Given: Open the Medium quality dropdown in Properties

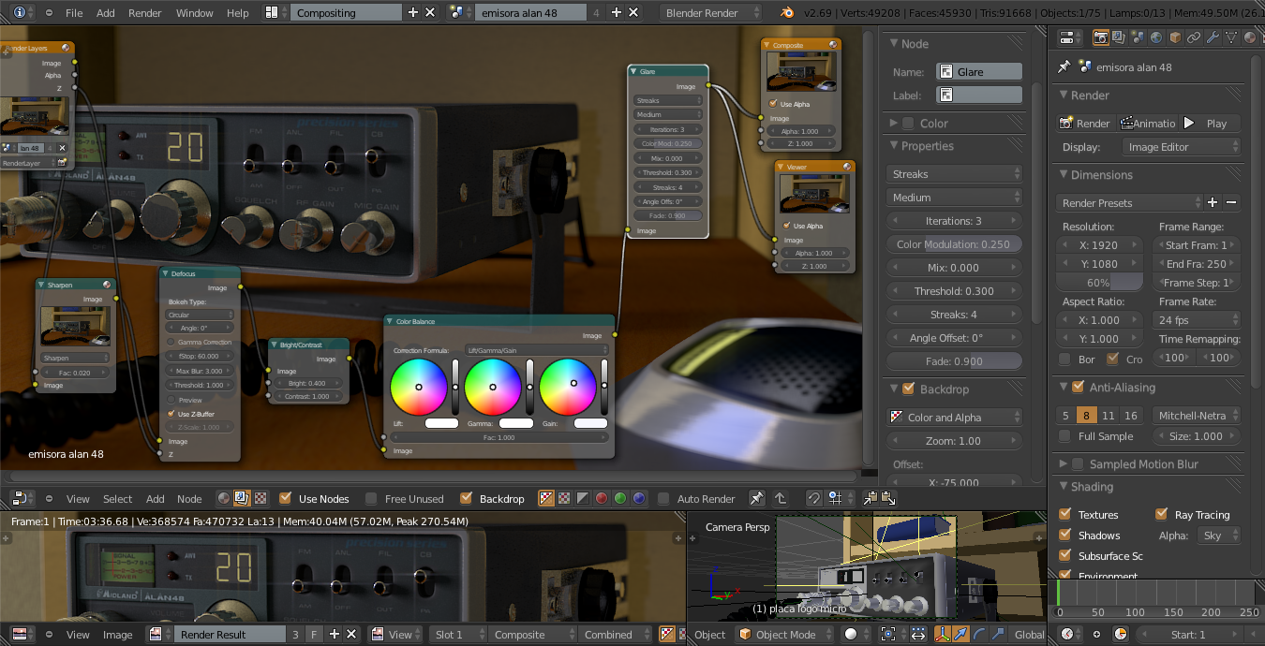Looking at the screenshot, I should tap(954, 198).
